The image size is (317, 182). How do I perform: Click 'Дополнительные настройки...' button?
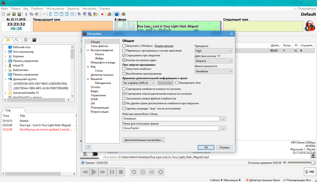click(143, 140)
